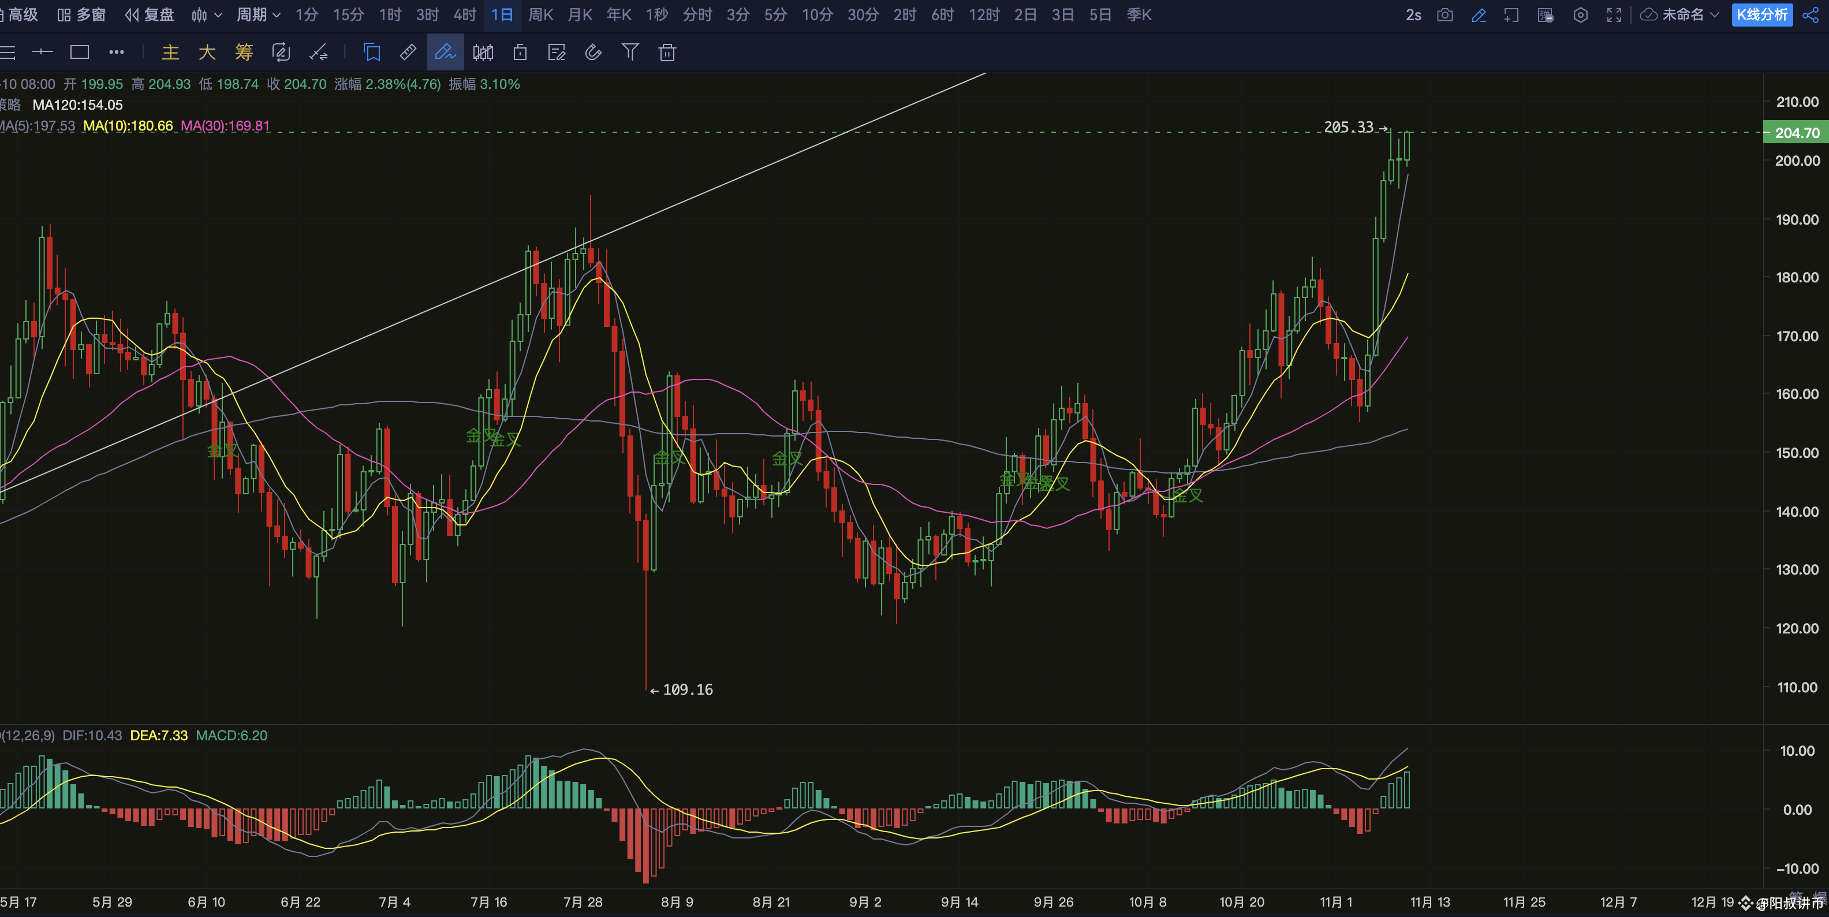Click the list lines icon at toolbar start
Viewport: 1829px width, 917px height.
7,52
